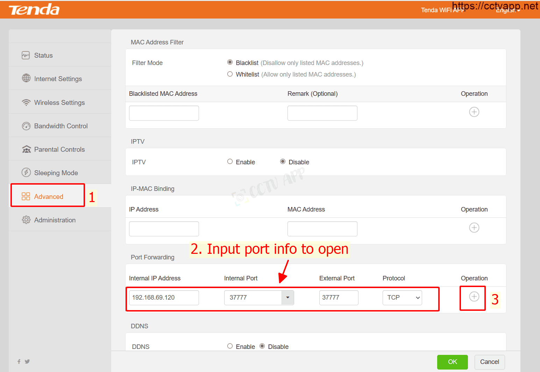Image resolution: width=540 pixels, height=372 pixels.
Task: Click the Internal IP Address field
Action: tap(164, 298)
